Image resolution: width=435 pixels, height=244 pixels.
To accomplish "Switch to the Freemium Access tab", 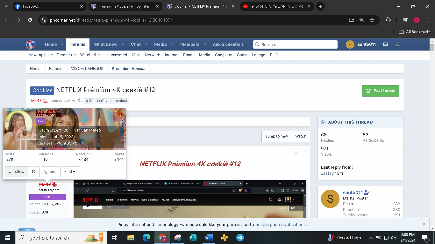I will point(125,6).
